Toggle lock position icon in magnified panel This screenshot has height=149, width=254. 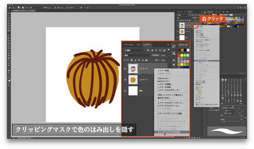click(139, 60)
